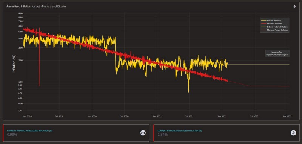Click the Jan 2023 x-axis label

[x=287, y=117]
